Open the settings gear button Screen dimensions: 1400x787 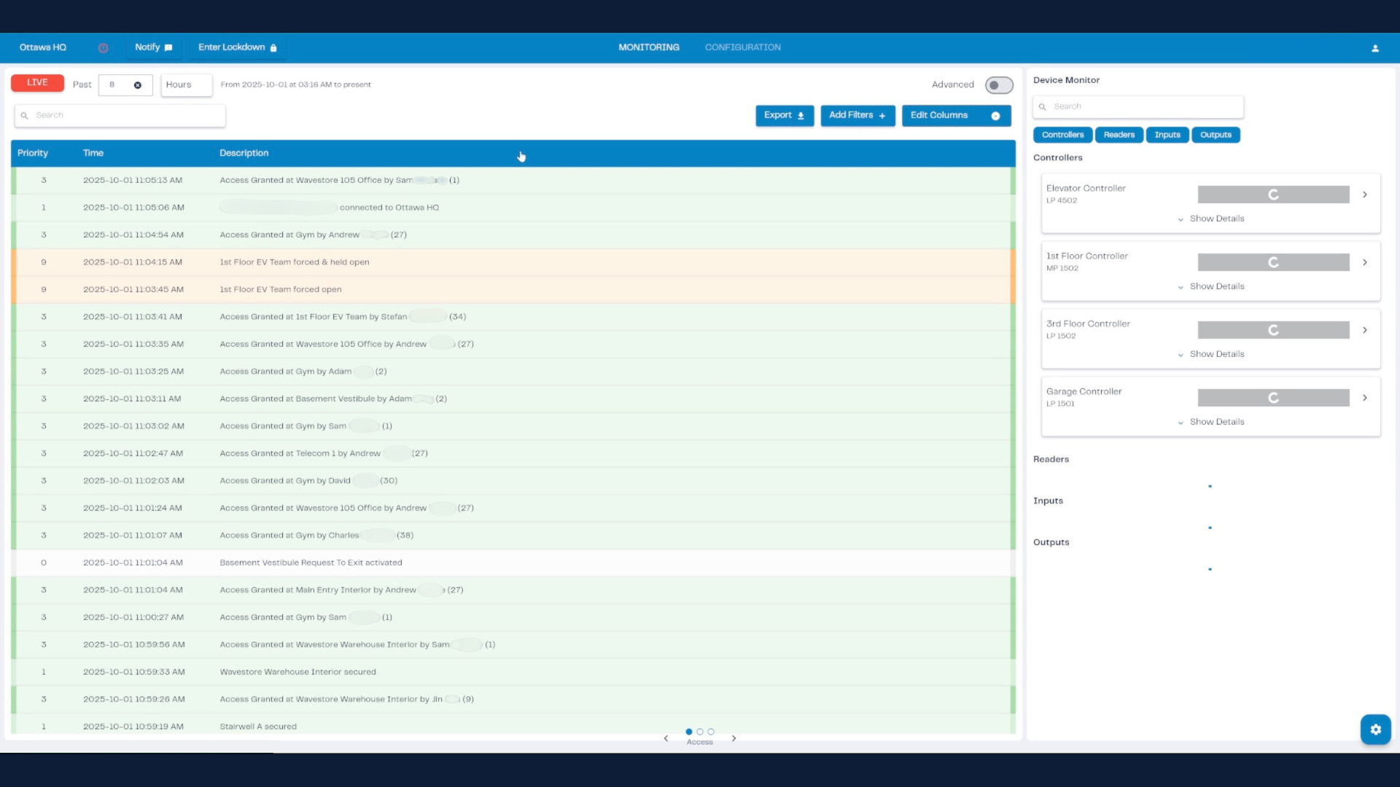click(1375, 729)
